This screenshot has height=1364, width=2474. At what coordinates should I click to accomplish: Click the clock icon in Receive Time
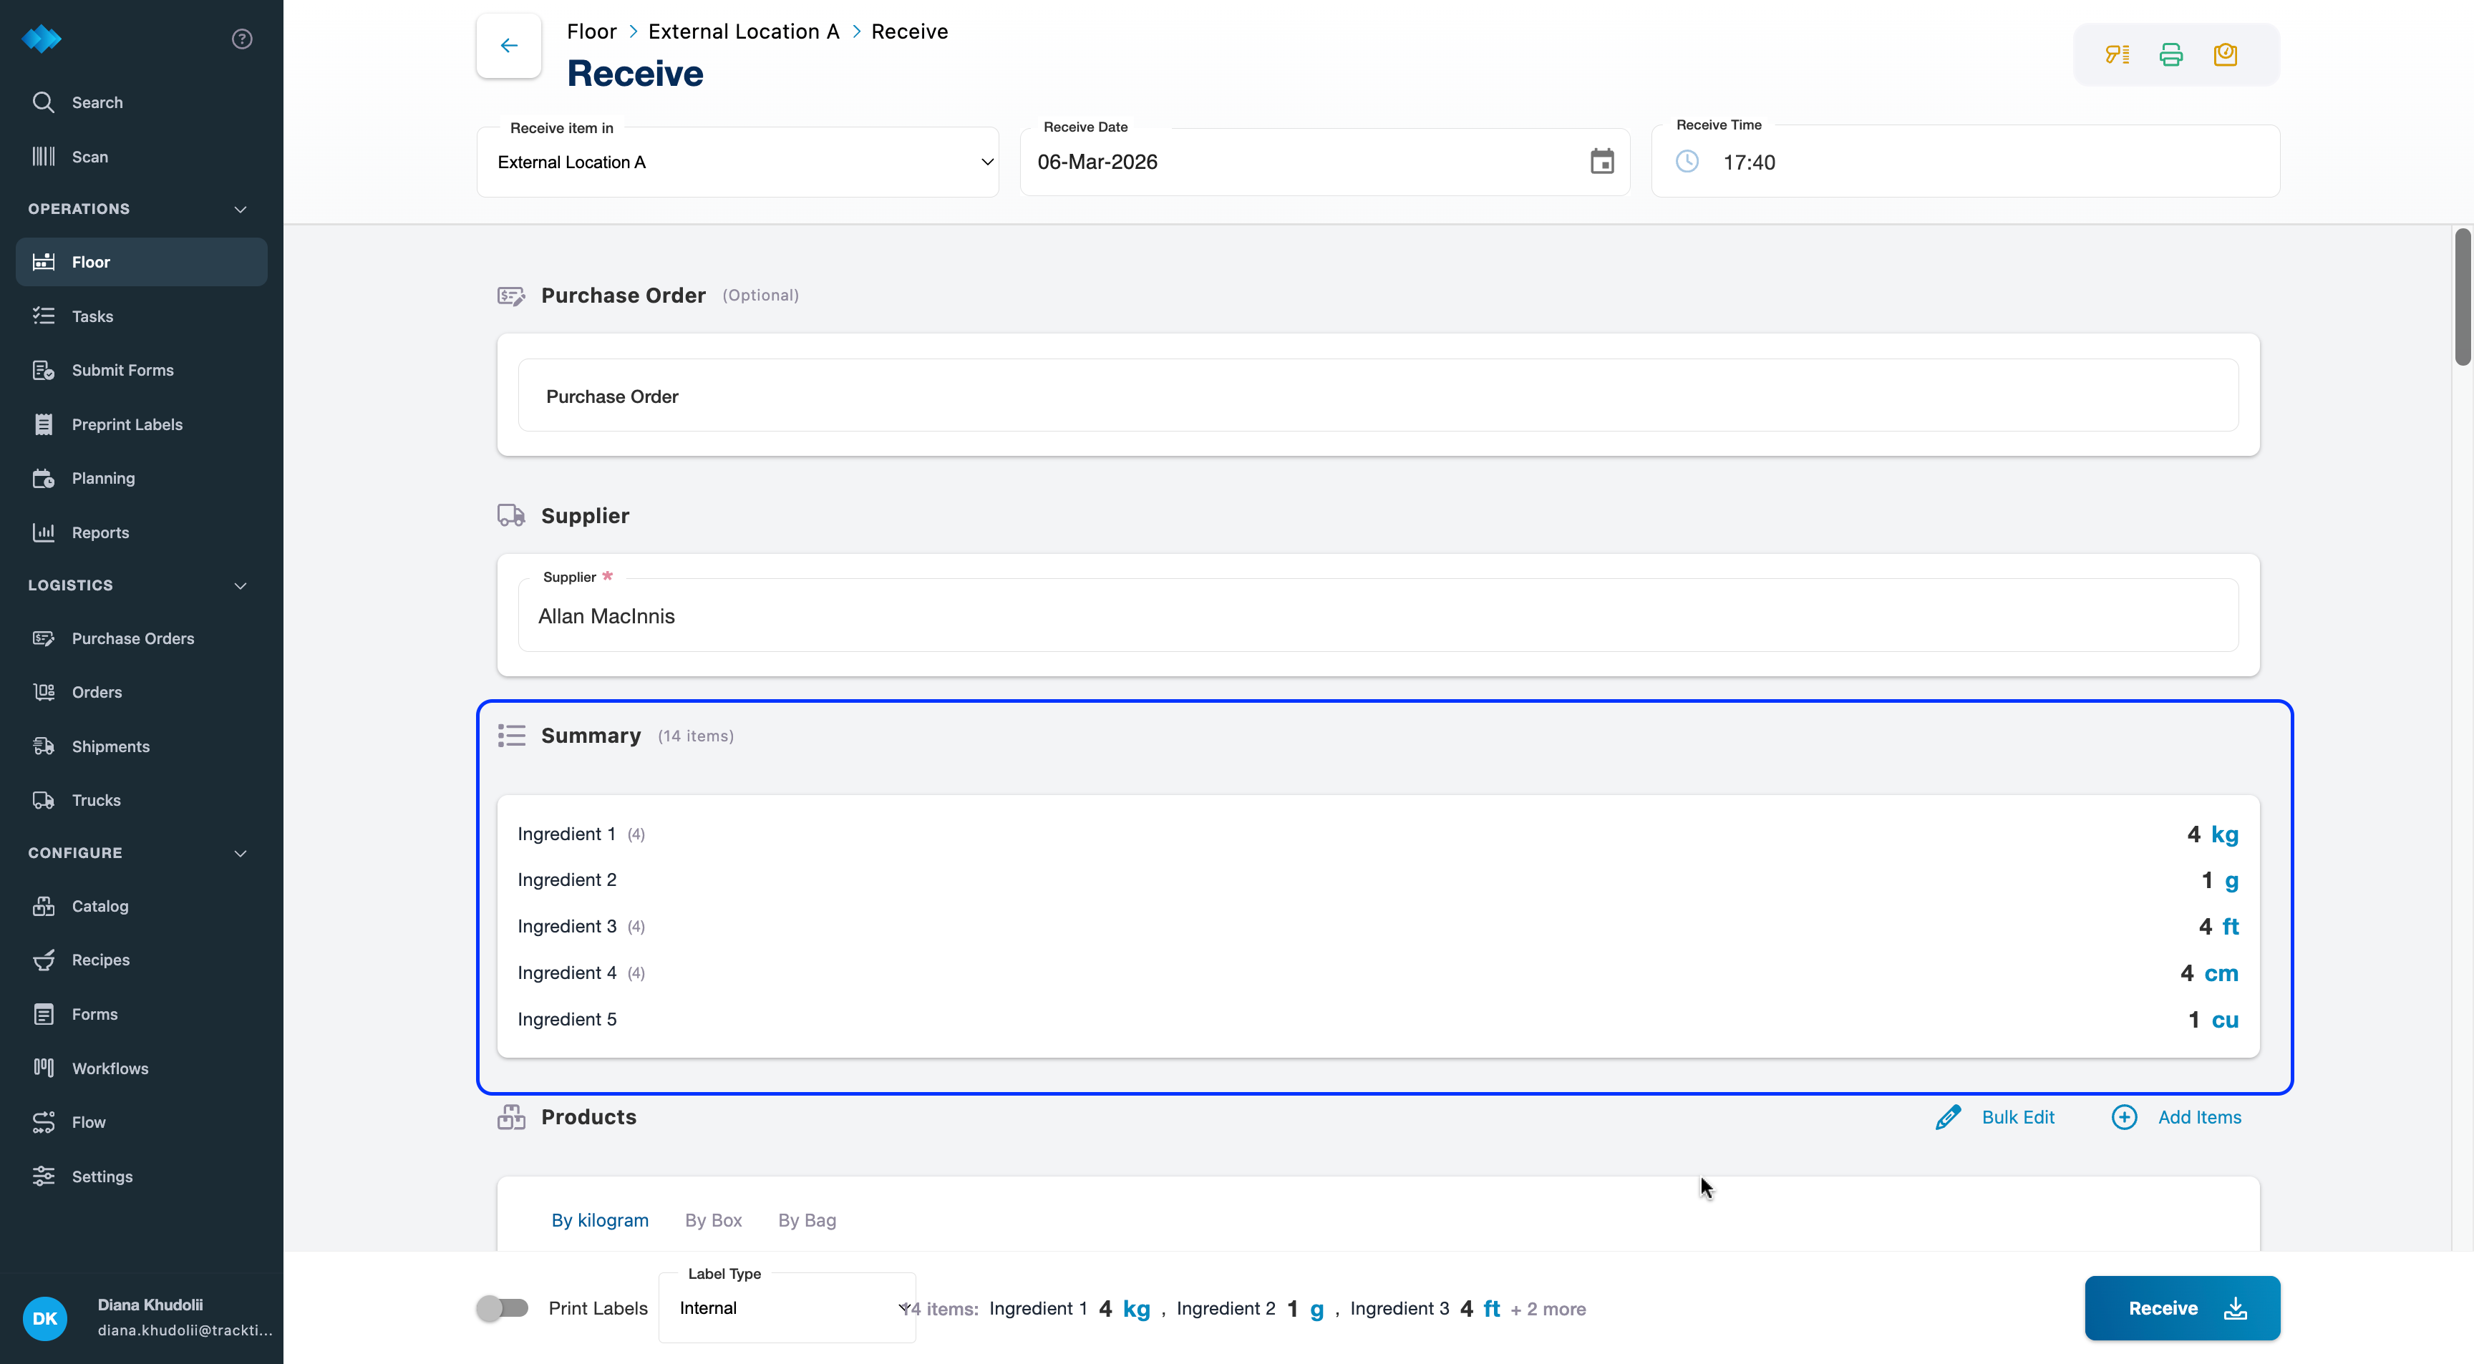(1687, 161)
